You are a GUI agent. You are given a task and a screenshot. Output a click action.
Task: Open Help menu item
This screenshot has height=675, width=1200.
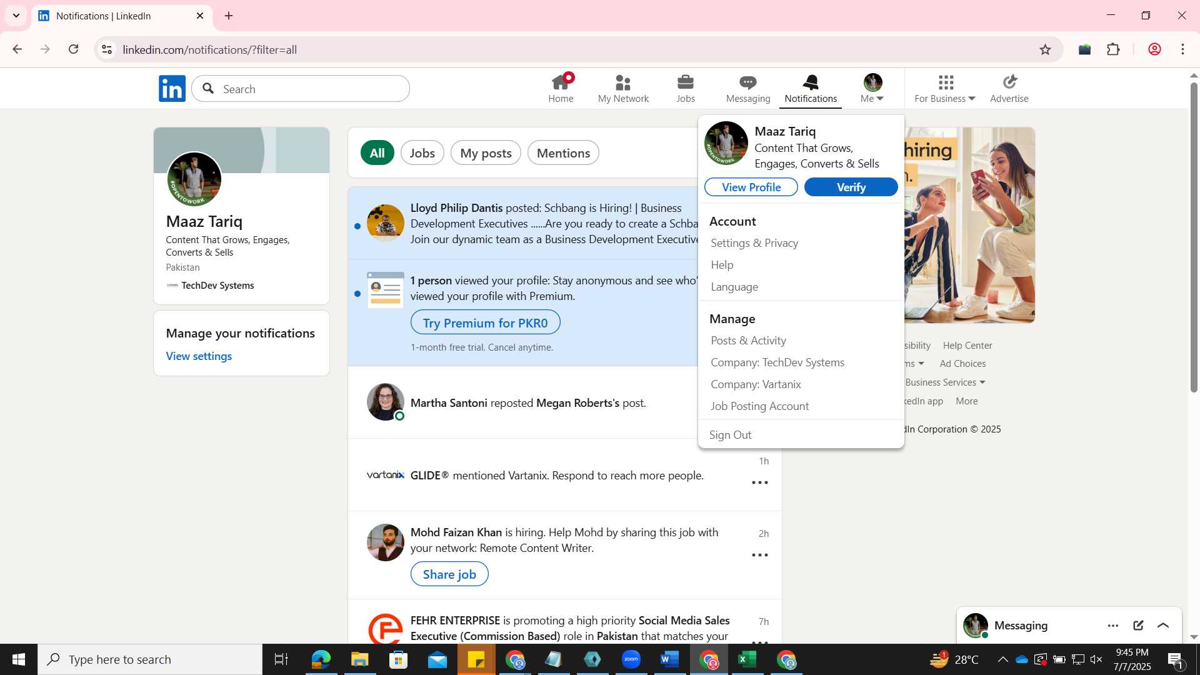pos(722,265)
